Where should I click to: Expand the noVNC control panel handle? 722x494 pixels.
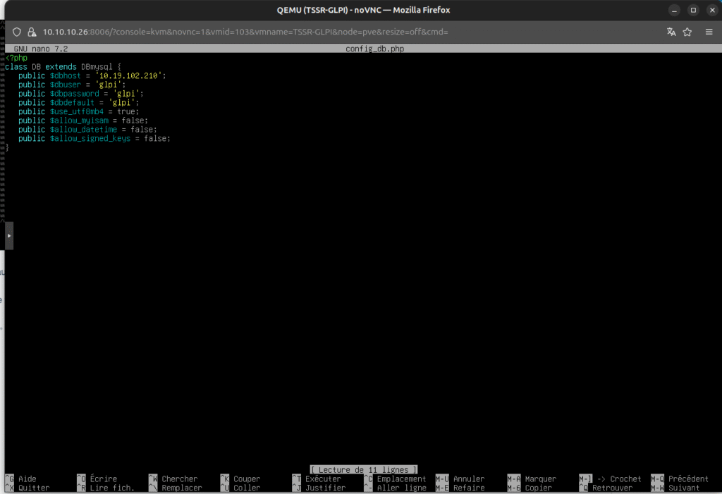[x=8, y=235]
